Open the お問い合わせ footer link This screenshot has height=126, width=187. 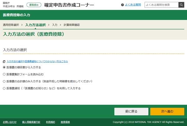coord(10,122)
